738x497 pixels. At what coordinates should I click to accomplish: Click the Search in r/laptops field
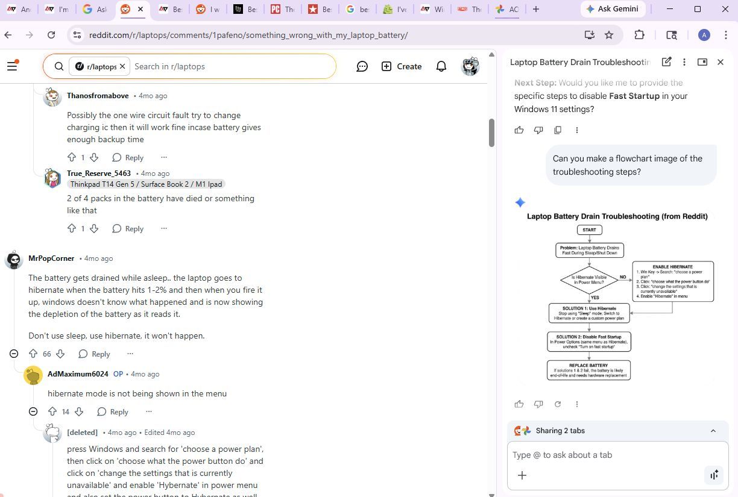click(229, 66)
